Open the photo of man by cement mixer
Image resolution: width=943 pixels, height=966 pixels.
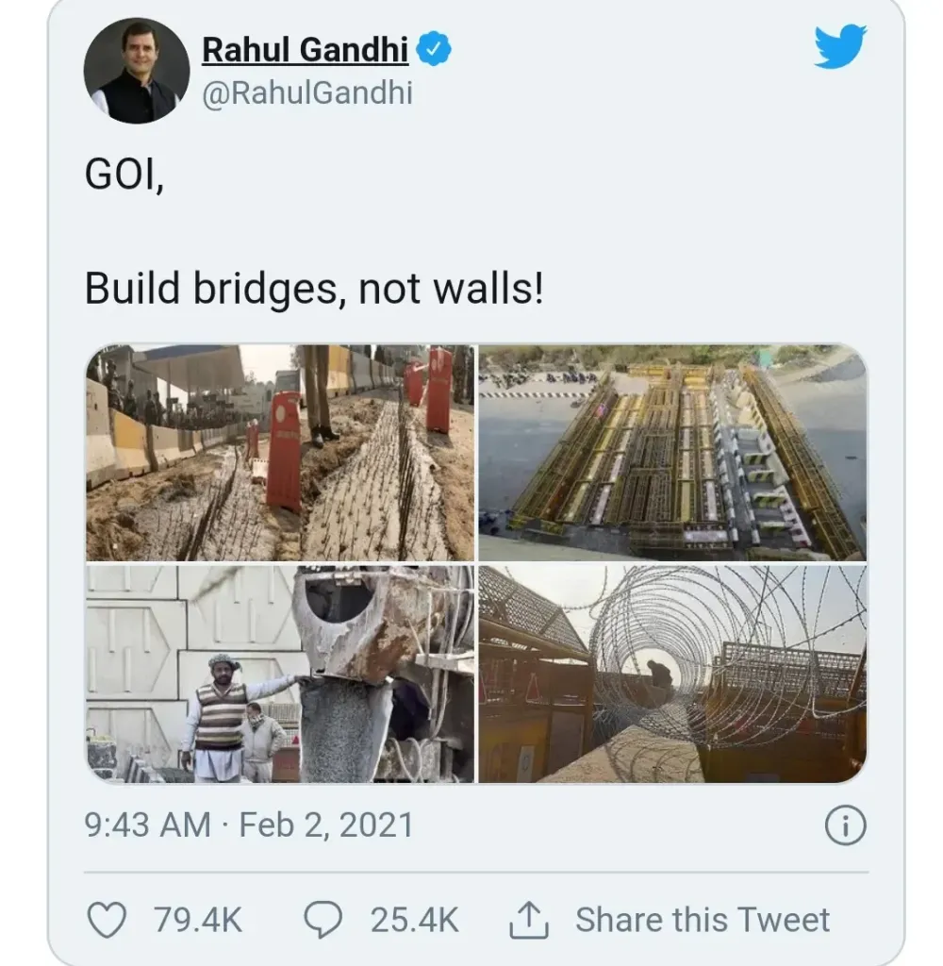280,674
